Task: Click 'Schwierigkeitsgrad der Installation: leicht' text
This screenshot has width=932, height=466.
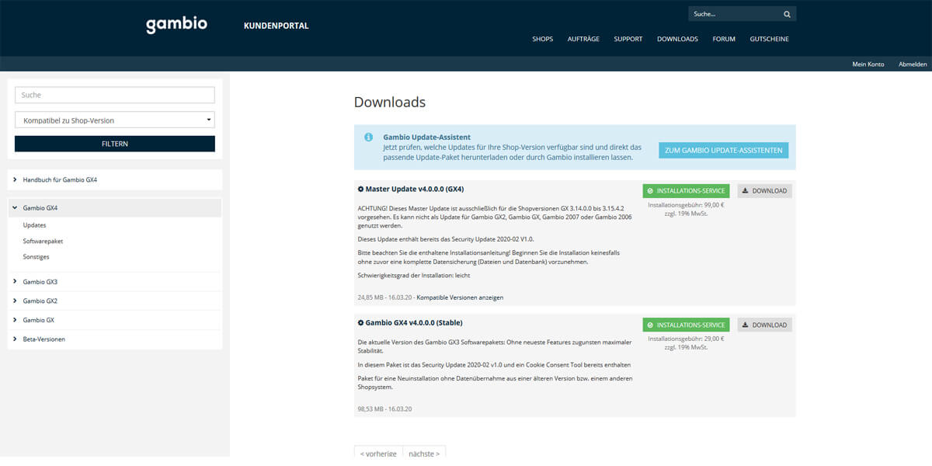Action: pos(413,276)
